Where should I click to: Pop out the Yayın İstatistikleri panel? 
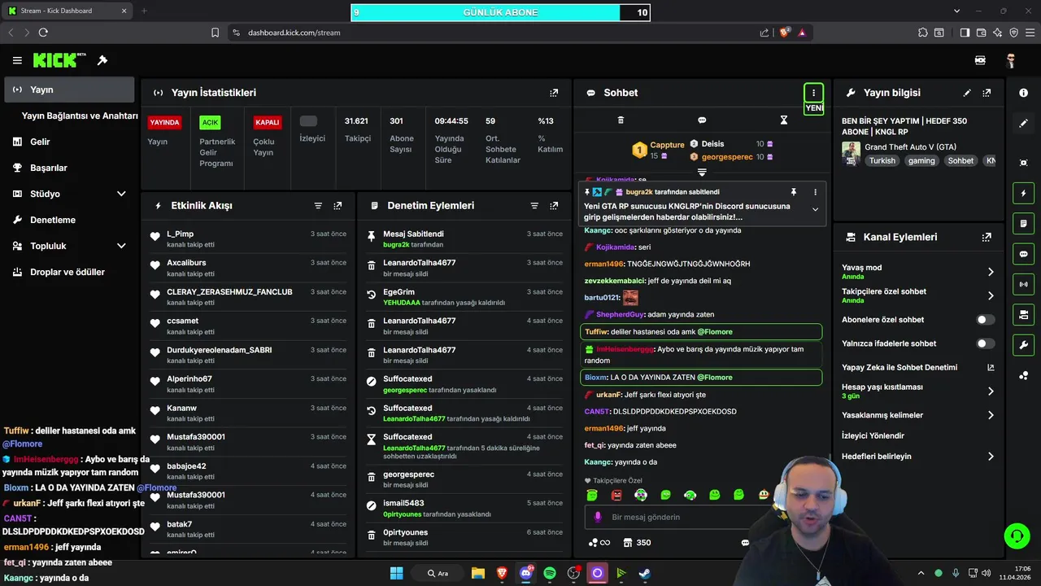pyautogui.click(x=554, y=93)
